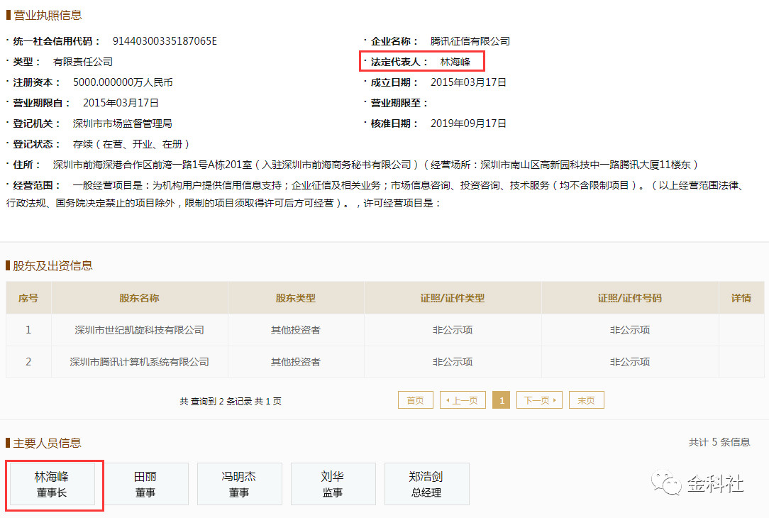This screenshot has height=518, width=769.
Task: Click the 证照/证件号码 column header
Action: pos(630,298)
